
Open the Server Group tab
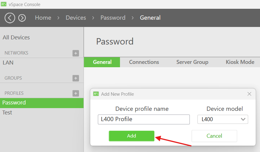coord(192,62)
